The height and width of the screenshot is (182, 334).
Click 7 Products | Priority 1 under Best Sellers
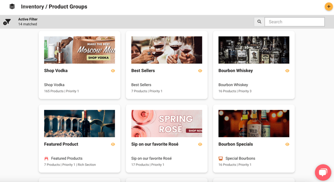(x=147, y=91)
